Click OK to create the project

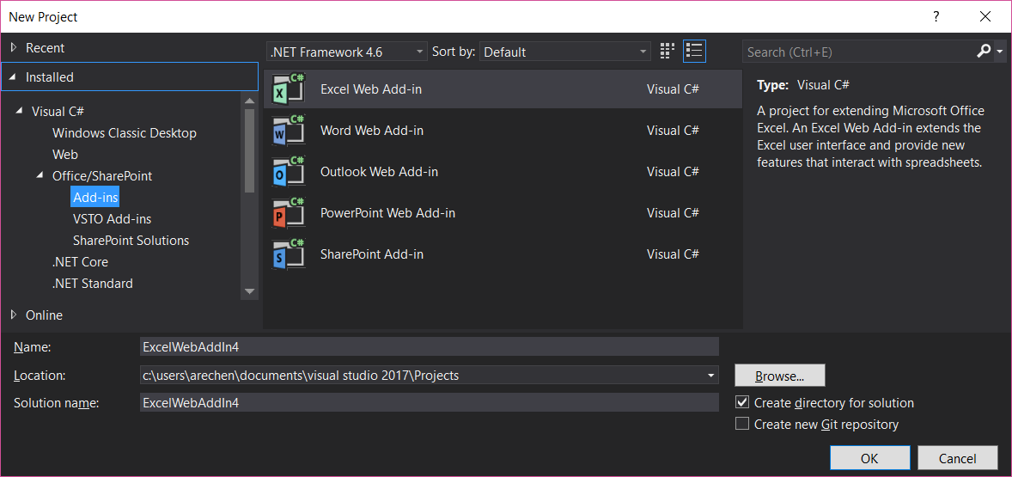pyautogui.click(x=869, y=458)
